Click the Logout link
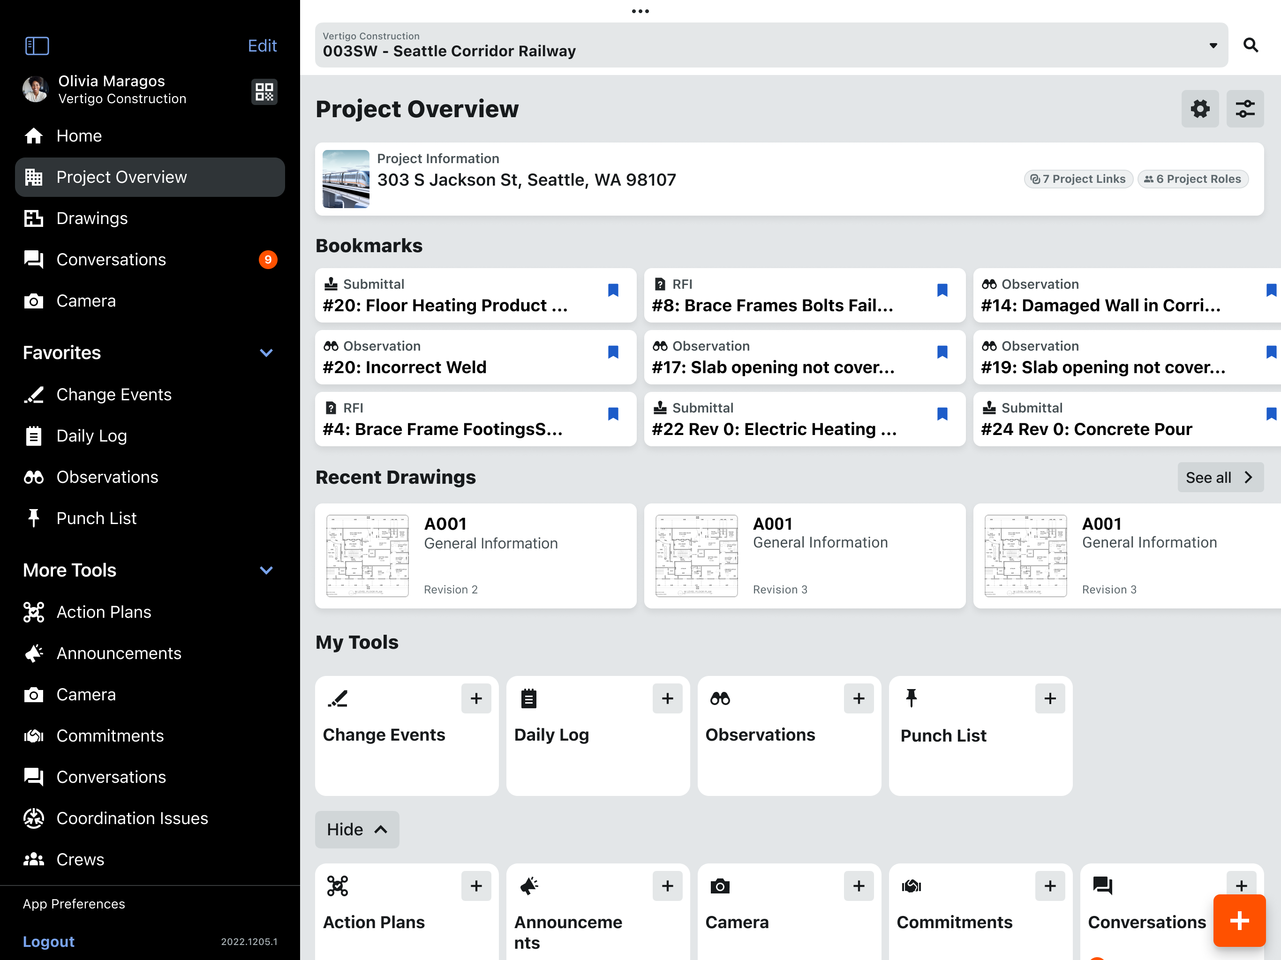Image resolution: width=1281 pixels, height=960 pixels. click(49, 941)
